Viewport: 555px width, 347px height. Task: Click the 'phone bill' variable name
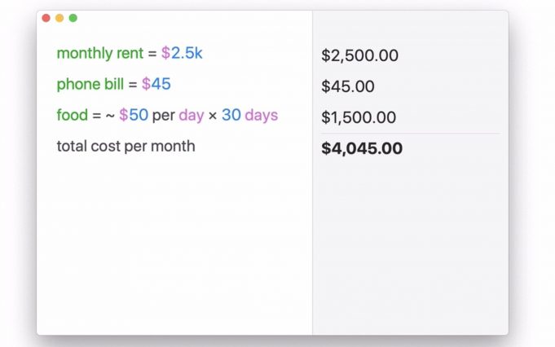click(x=90, y=84)
